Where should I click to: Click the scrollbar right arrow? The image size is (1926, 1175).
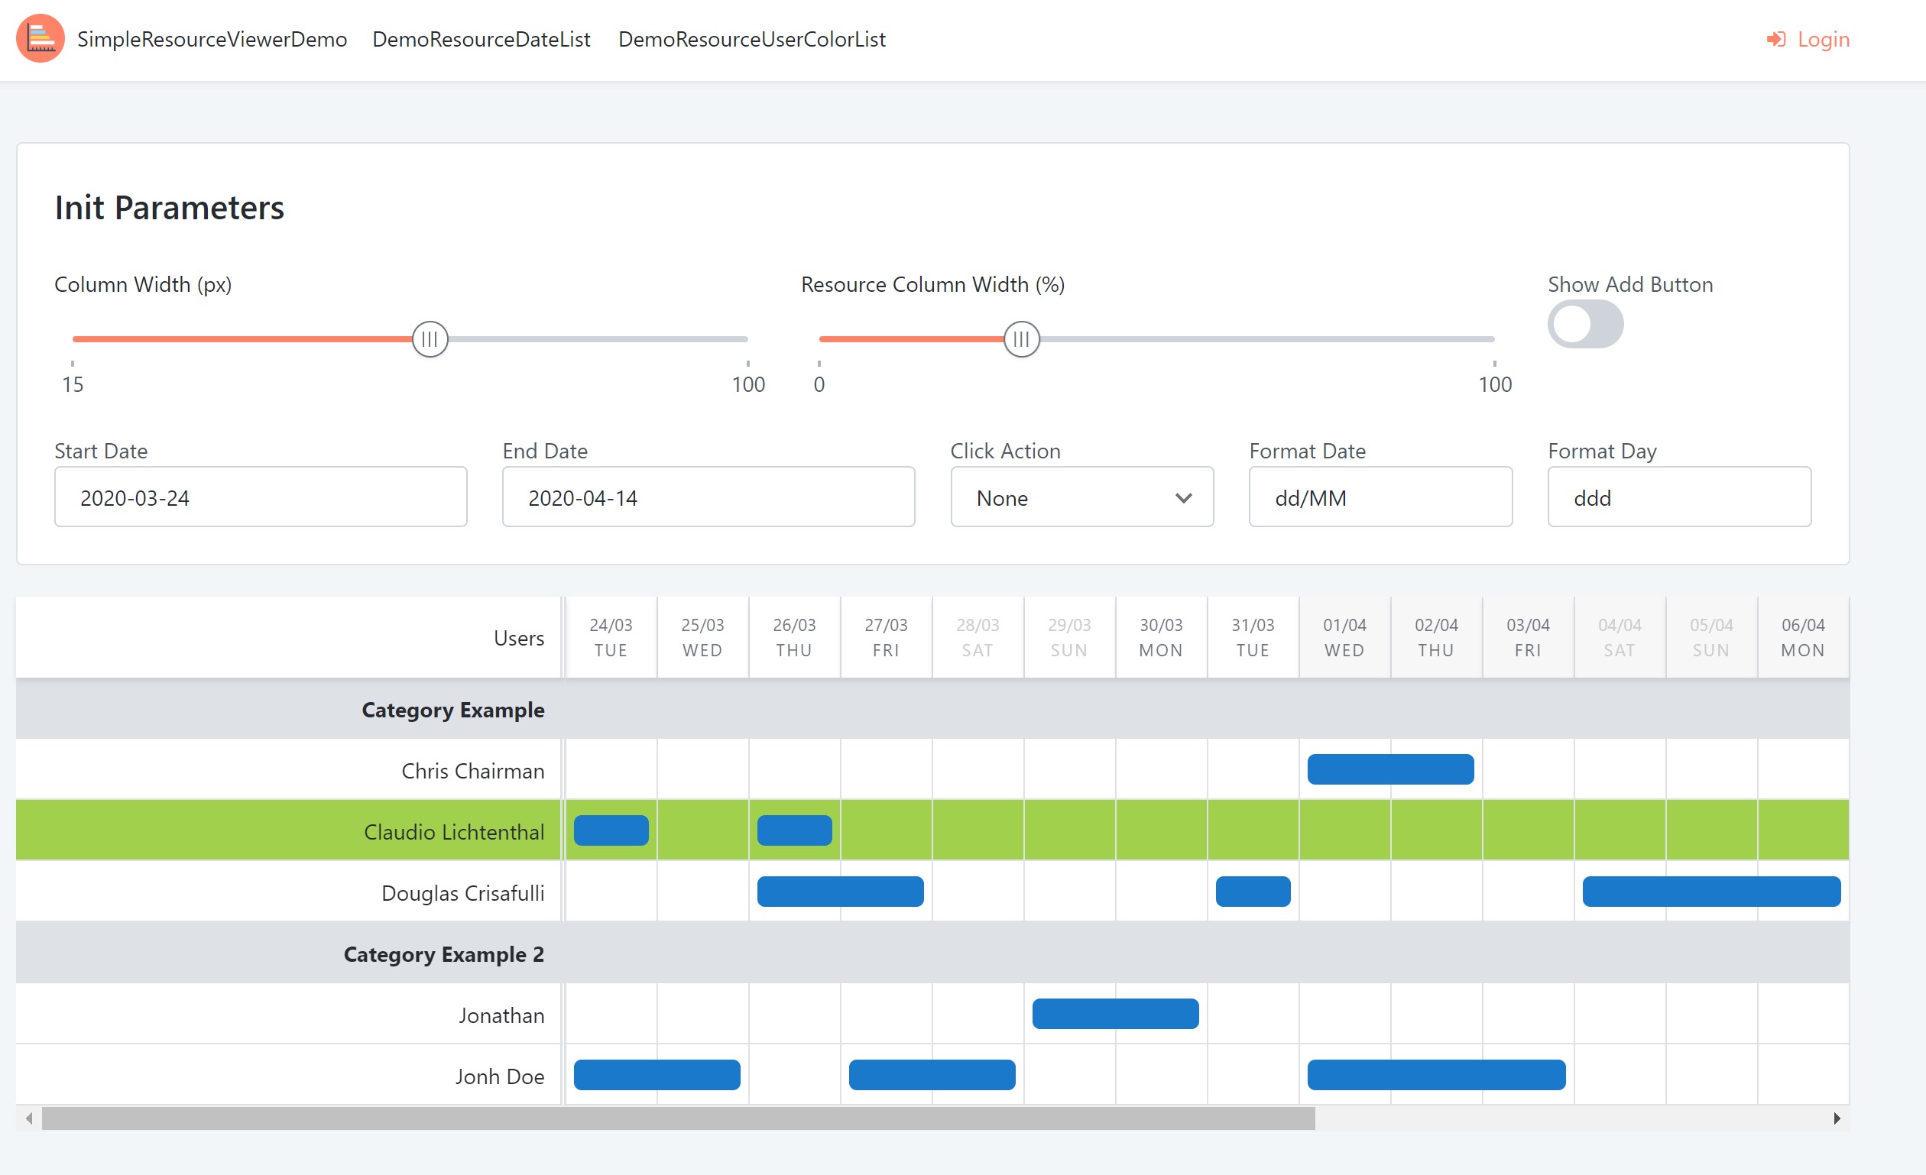(x=1837, y=1118)
